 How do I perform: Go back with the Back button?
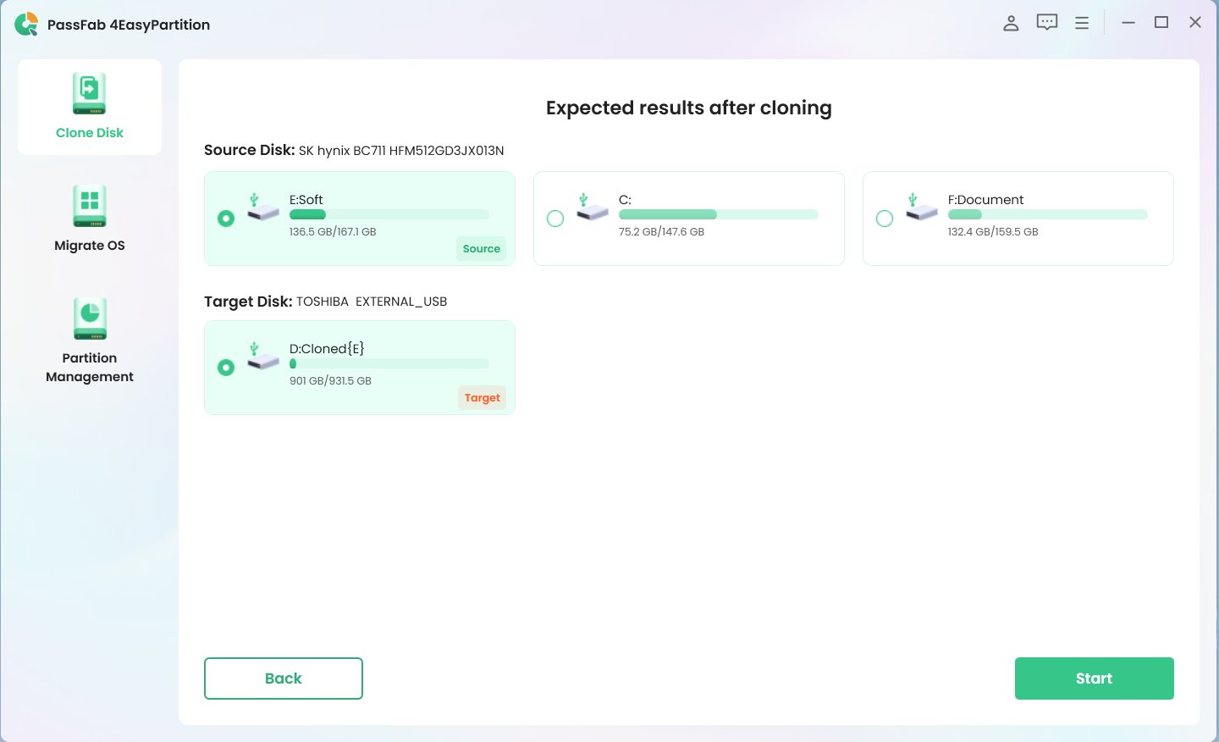point(284,678)
